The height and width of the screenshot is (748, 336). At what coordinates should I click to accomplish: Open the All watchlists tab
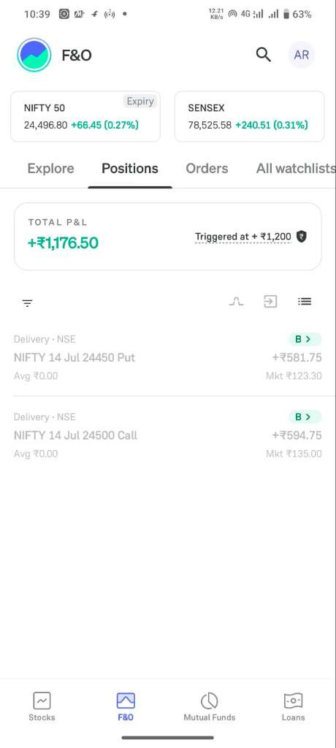click(x=296, y=169)
